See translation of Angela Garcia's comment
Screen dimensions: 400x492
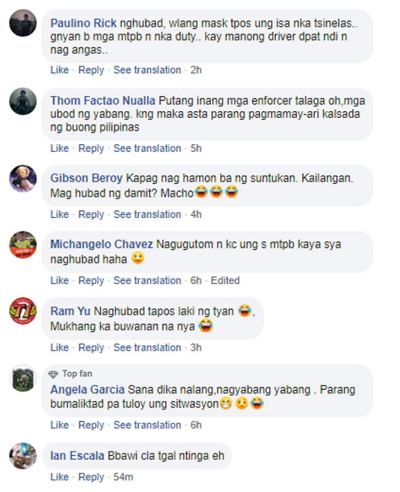click(x=147, y=425)
